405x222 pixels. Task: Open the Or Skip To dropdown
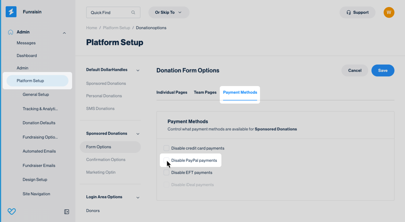[x=169, y=12]
